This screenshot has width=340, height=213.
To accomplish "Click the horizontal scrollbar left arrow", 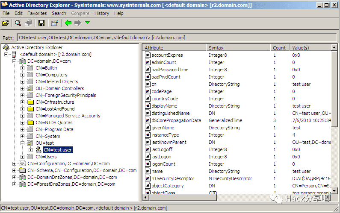I will pyautogui.click(x=145, y=197).
